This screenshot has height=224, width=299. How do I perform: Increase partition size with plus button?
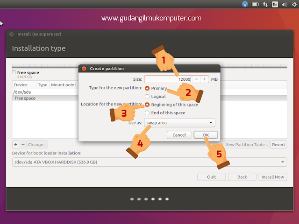tap(205, 79)
